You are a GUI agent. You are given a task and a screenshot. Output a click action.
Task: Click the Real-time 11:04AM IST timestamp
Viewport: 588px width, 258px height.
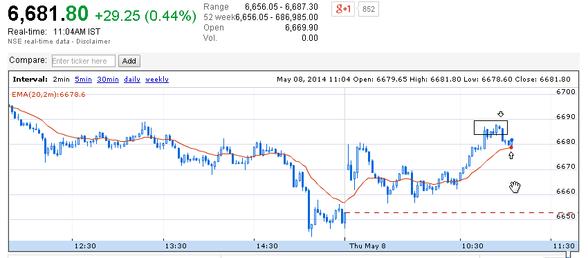tap(54, 32)
